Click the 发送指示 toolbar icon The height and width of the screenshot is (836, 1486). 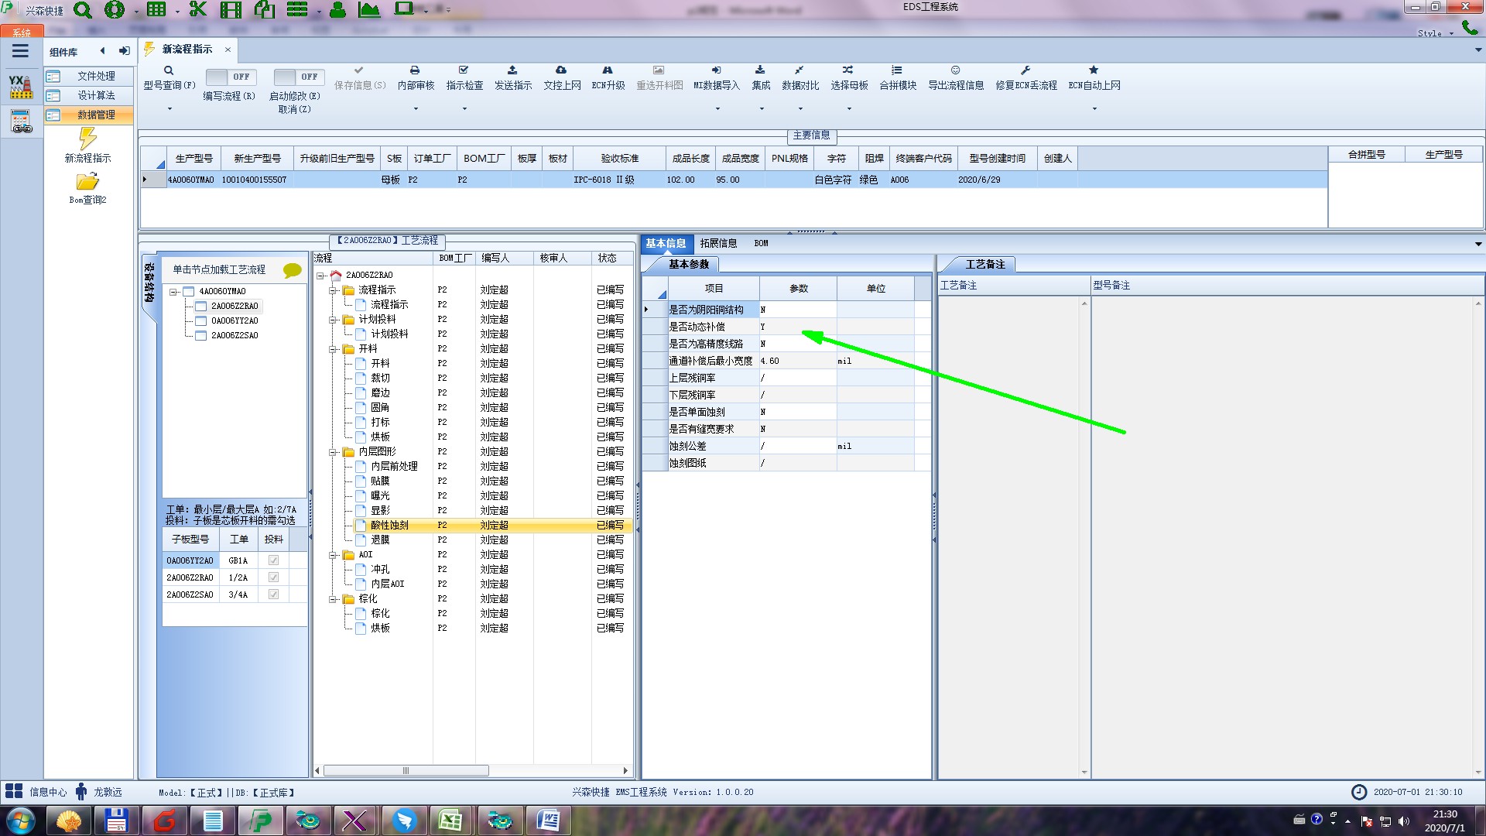tap(512, 70)
